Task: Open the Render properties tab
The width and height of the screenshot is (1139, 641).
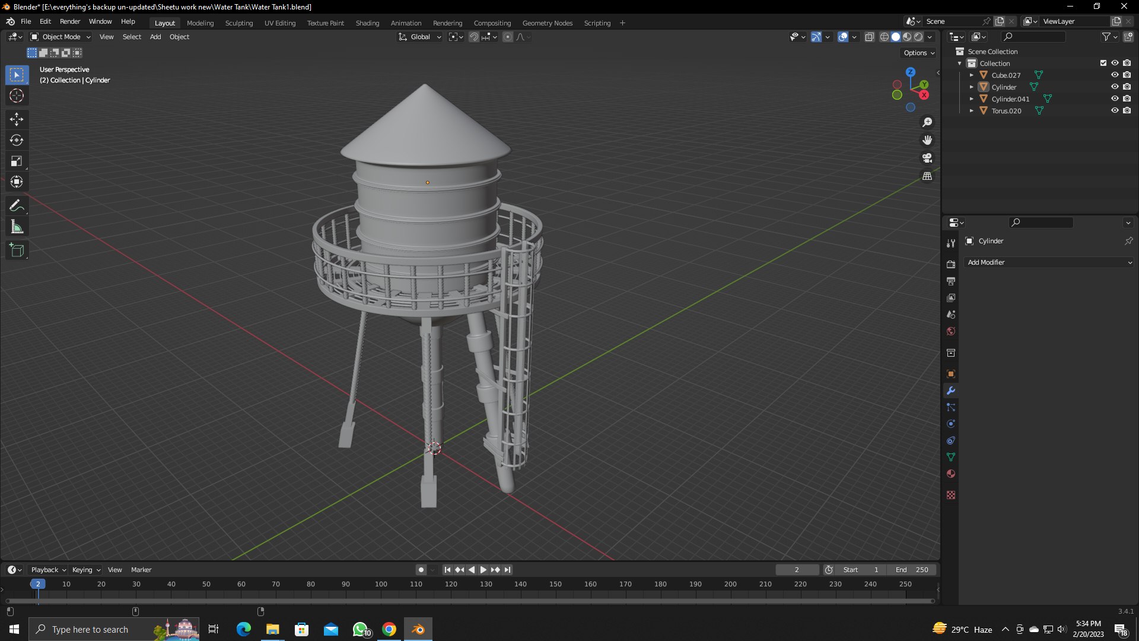Action: tap(951, 264)
